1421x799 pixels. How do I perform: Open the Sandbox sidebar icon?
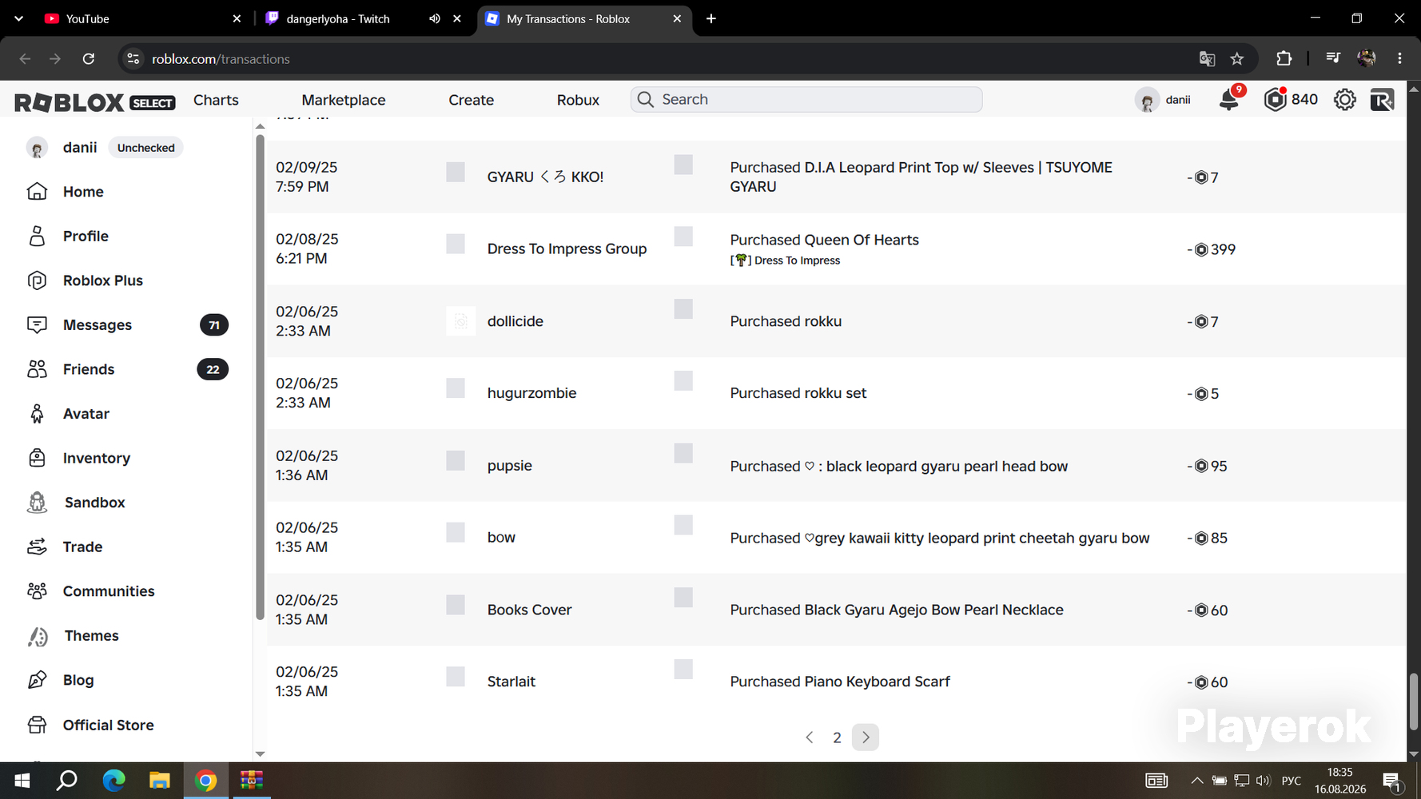(37, 503)
